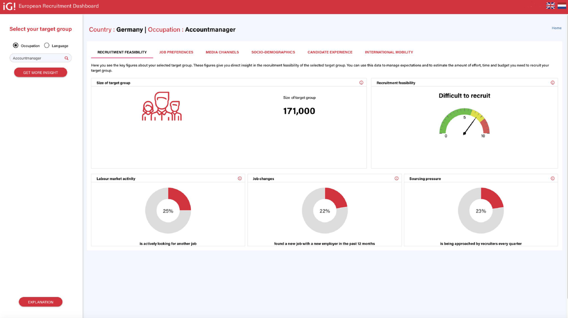This screenshot has width=568, height=318.
Task: Open the EXPLANATION dialog
Action: 40,302
